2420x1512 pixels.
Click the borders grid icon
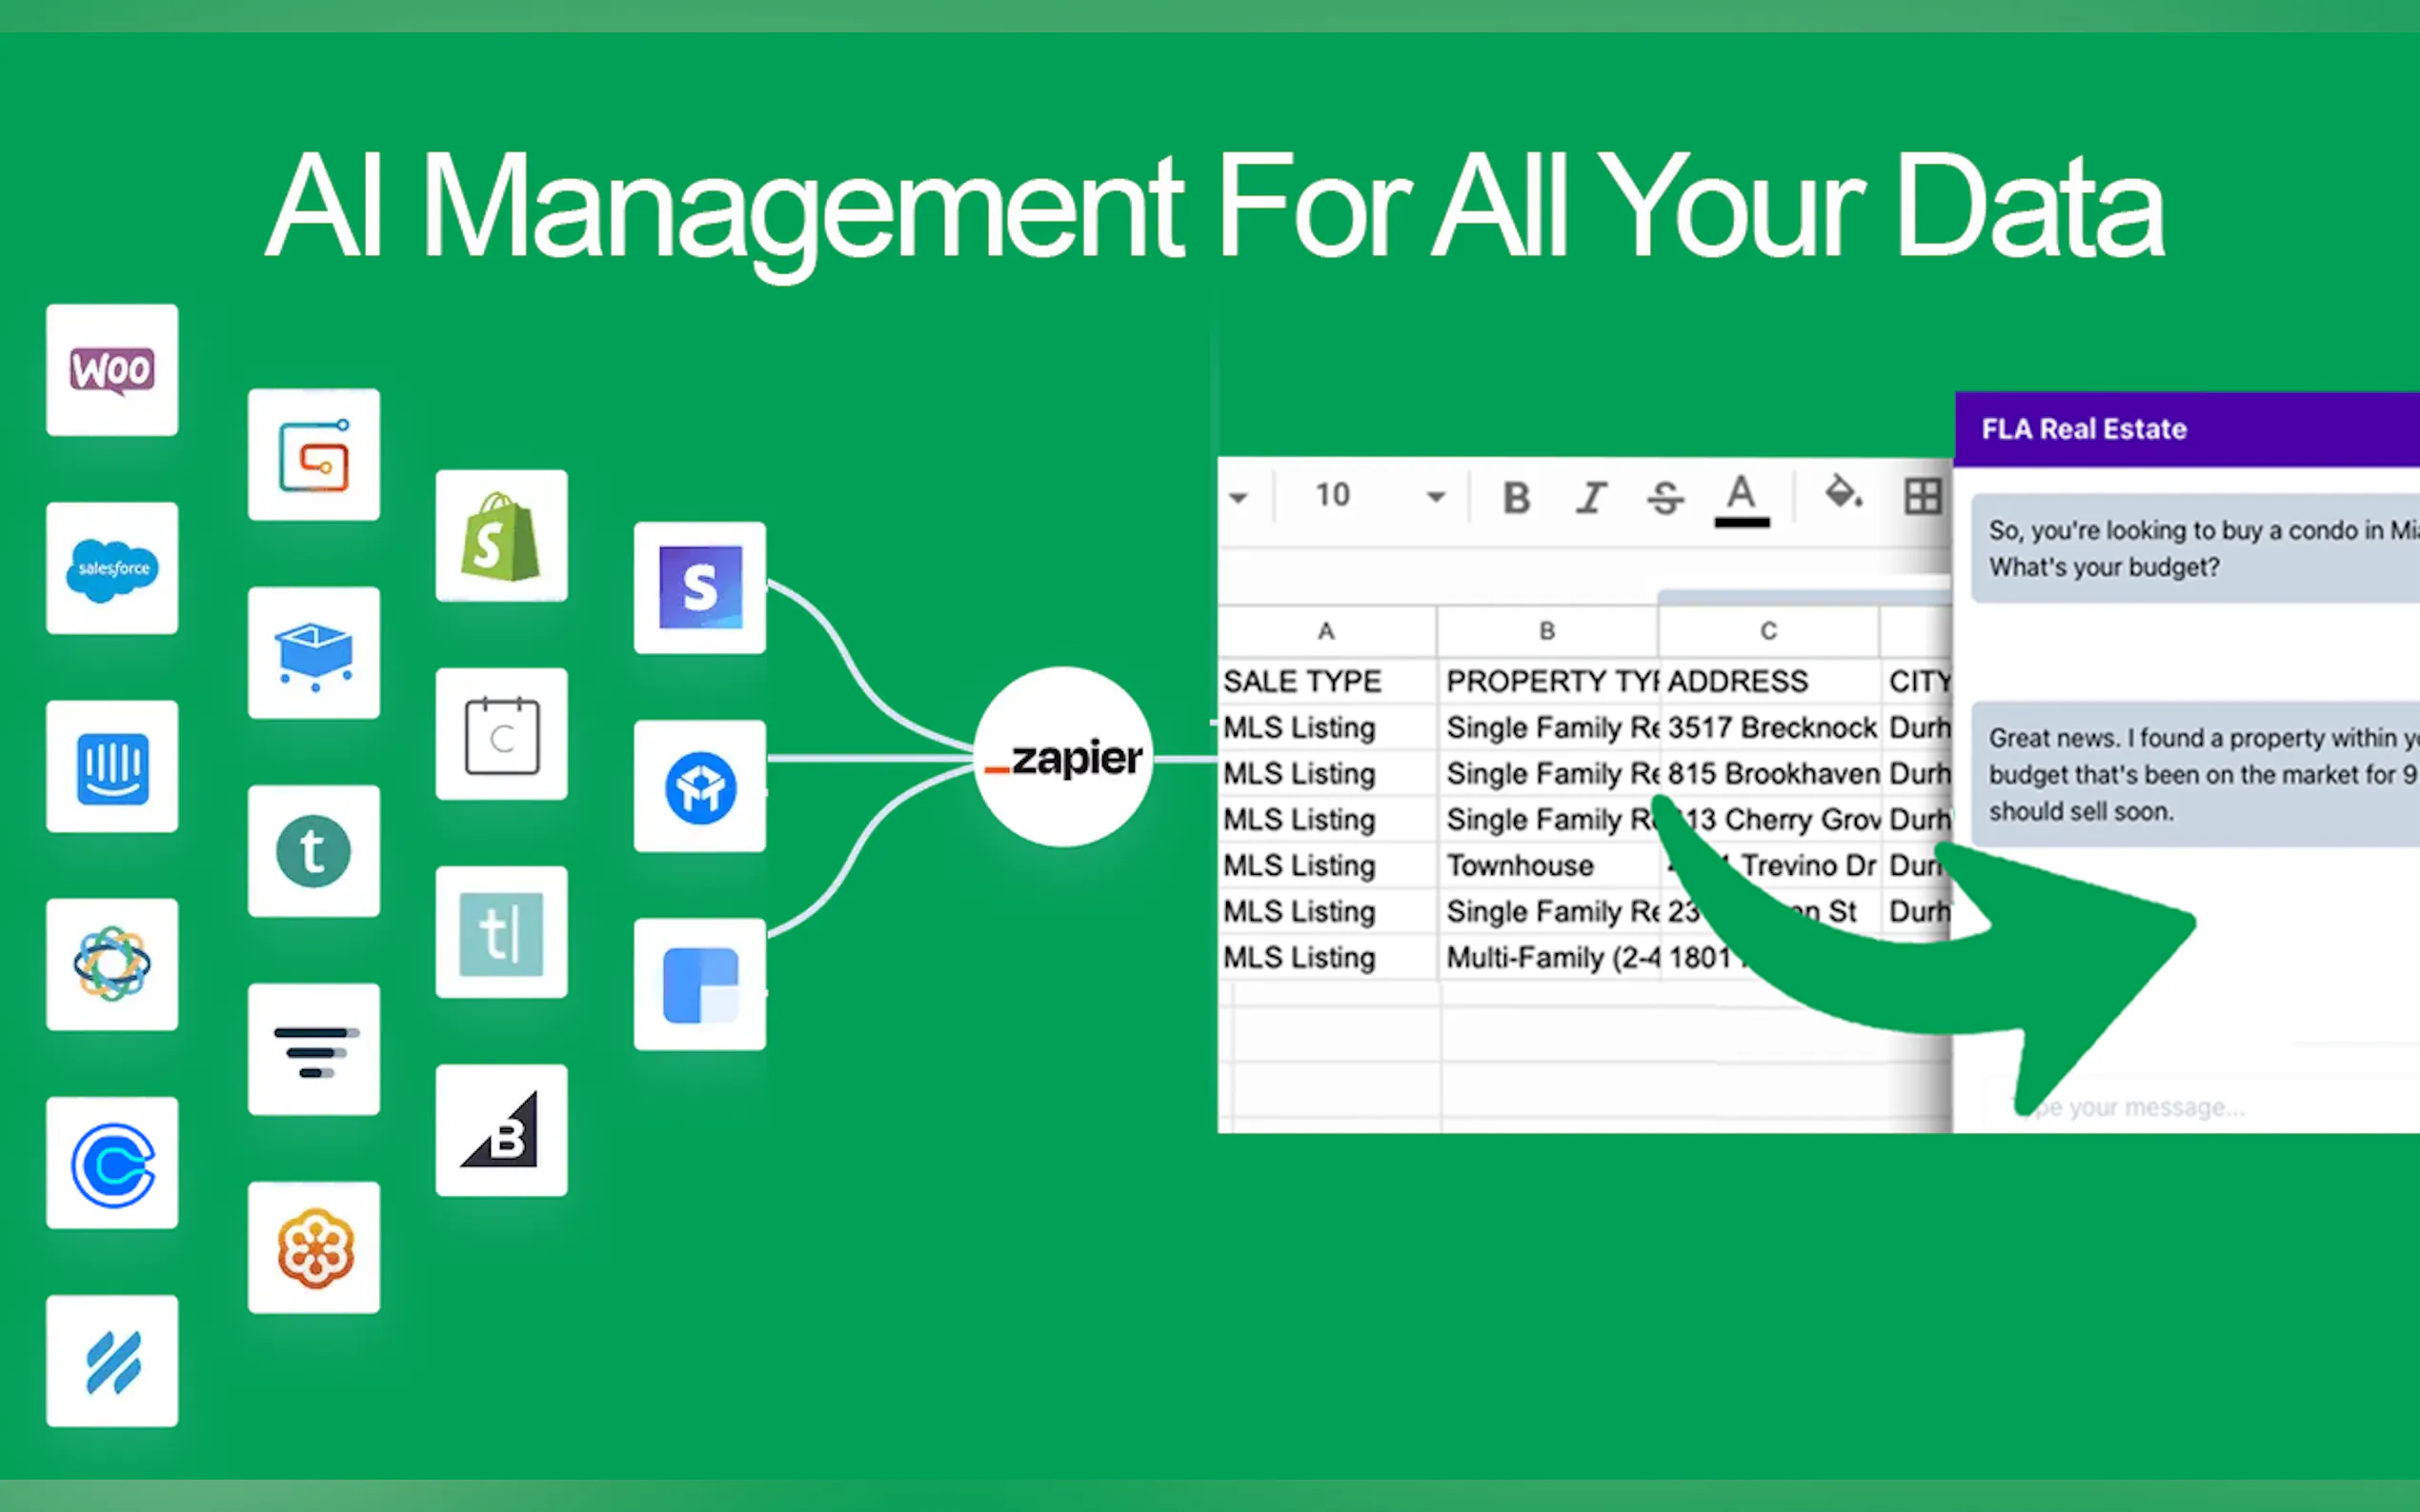pos(1923,496)
